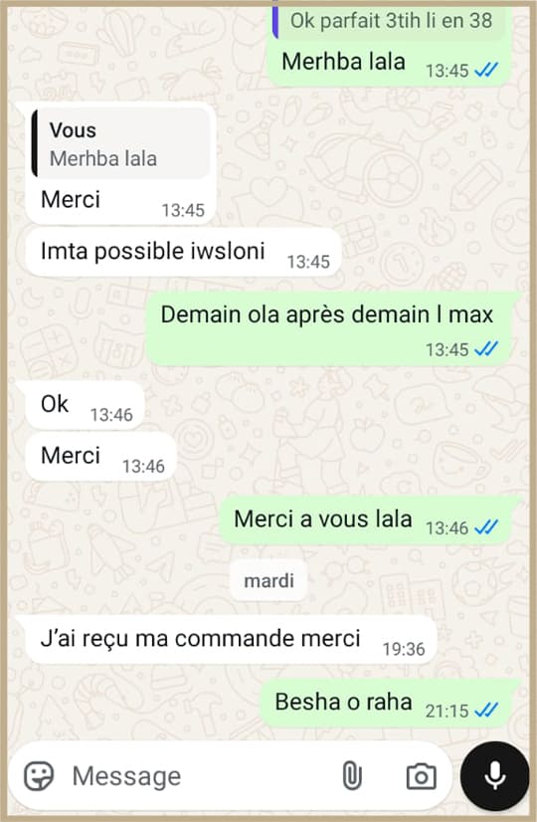Select the 'Besha o raha' message bubble
Screen dimensions: 537x822
[386, 703]
